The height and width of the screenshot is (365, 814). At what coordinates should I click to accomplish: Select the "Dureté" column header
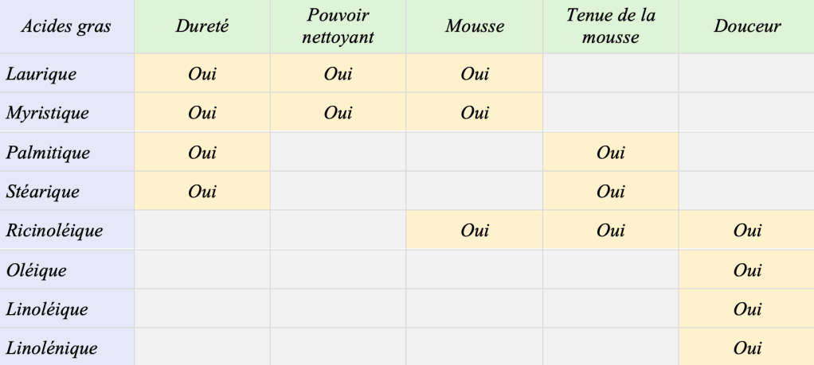202,27
